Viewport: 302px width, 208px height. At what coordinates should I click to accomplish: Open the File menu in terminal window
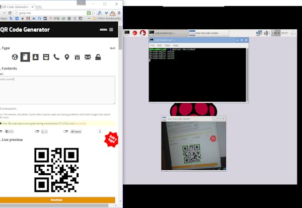point(153,45)
